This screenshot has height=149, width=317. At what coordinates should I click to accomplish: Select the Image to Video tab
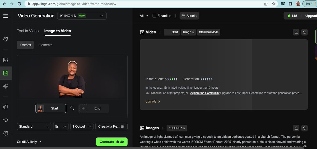click(58, 31)
